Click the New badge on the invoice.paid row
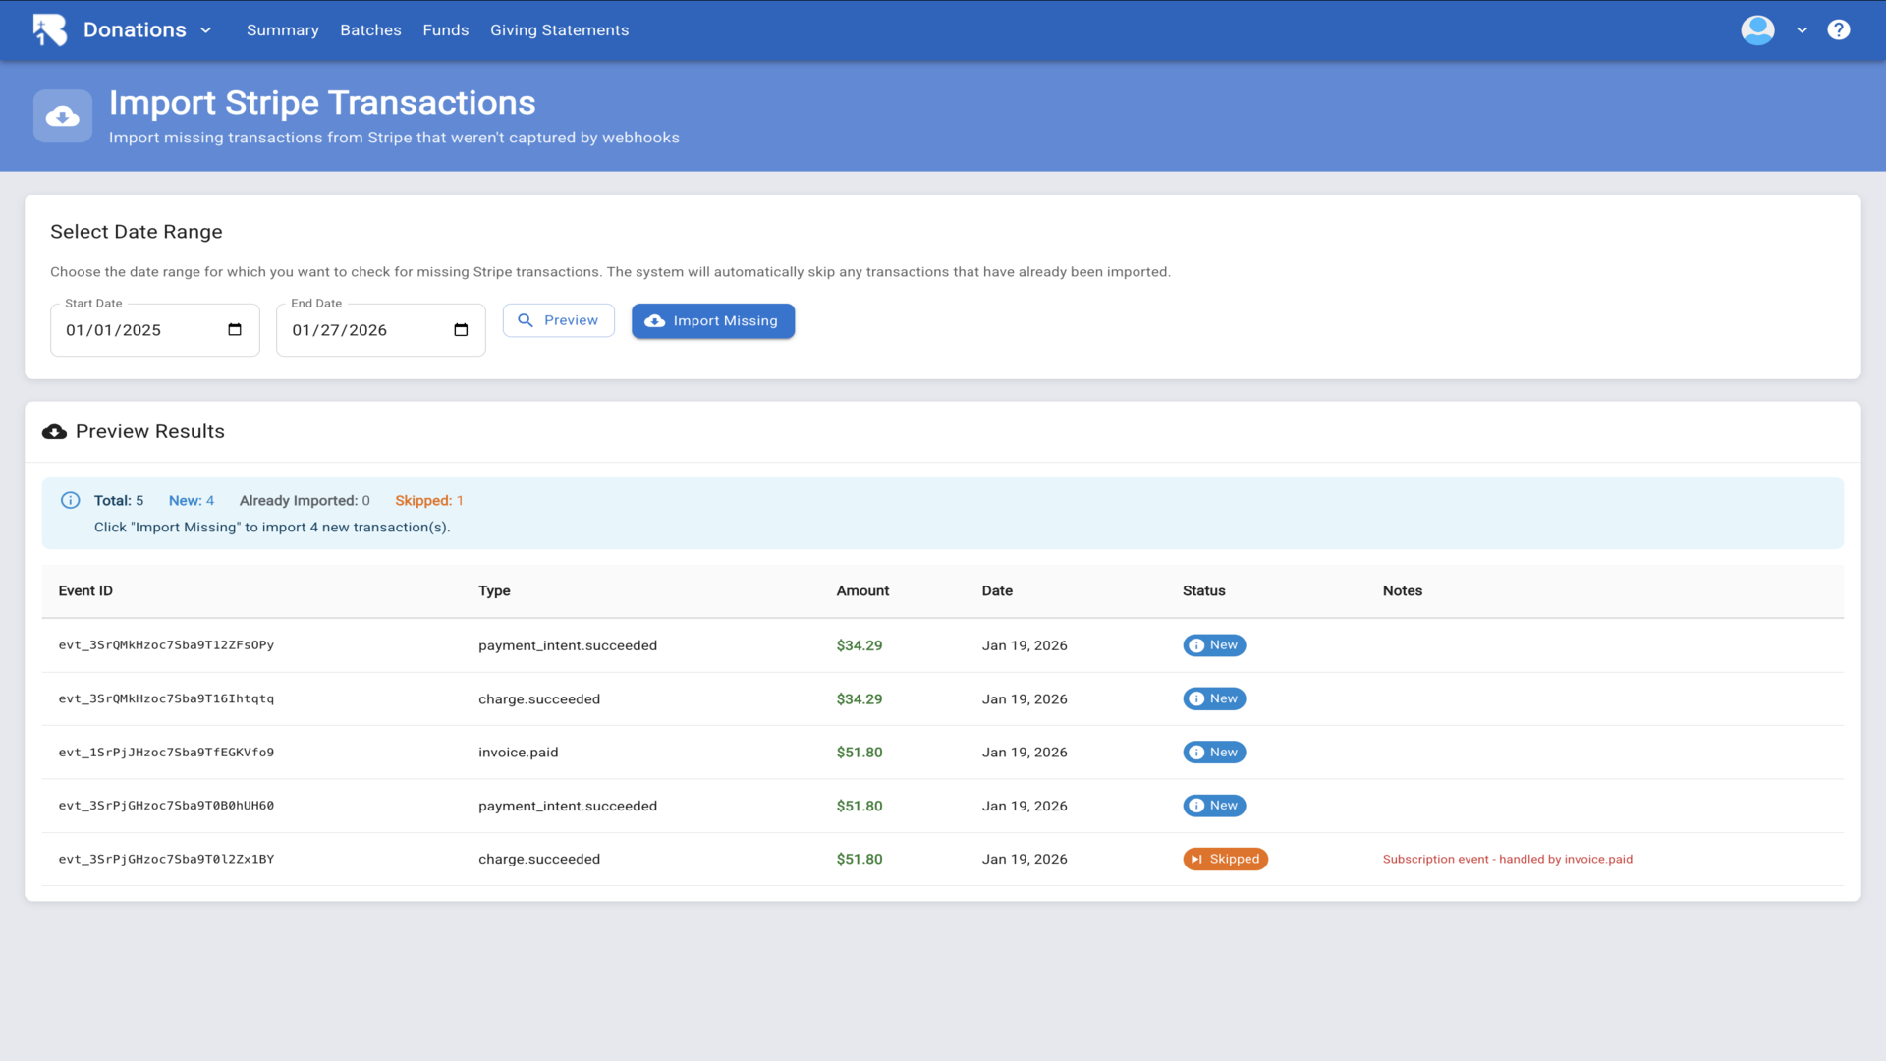Screen dimensions: 1886x1061 (1214, 753)
